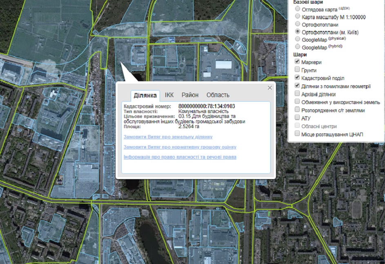Choose Карта масштабу М 1:100000 radio
The image size is (385, 264).
(x=298, y=17)
